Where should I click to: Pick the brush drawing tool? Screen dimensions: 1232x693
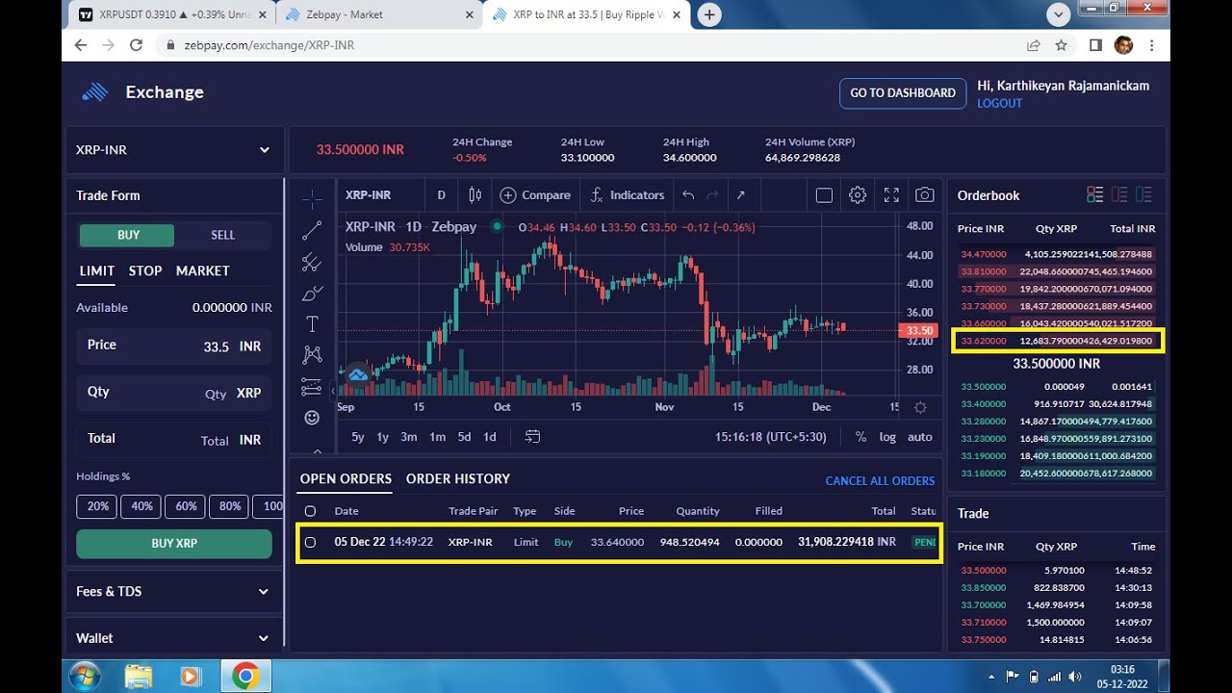pyautogui.click(x=312, y=293)
